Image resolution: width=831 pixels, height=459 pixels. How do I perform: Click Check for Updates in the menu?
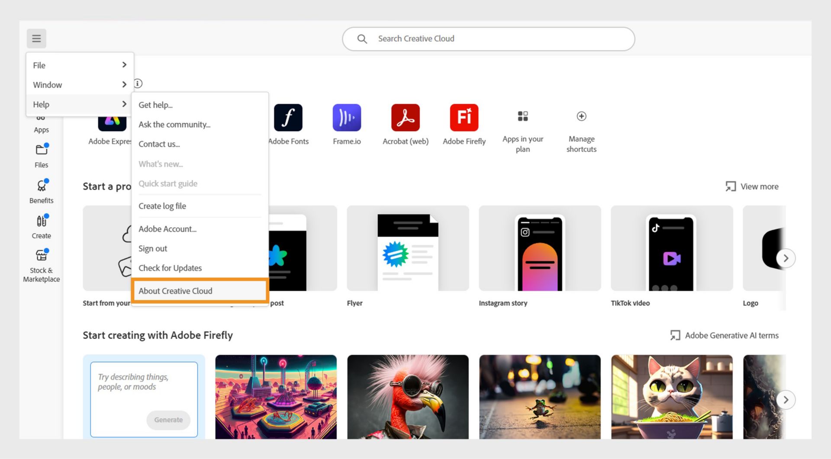tap(170, 268)
